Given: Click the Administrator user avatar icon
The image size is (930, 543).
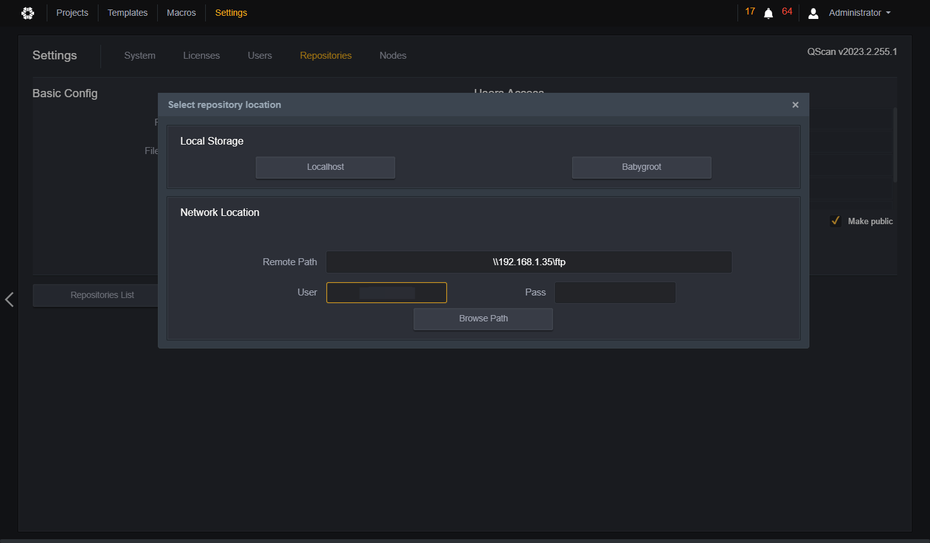Looking at the screenshot, I should click(x=813, y=13).
